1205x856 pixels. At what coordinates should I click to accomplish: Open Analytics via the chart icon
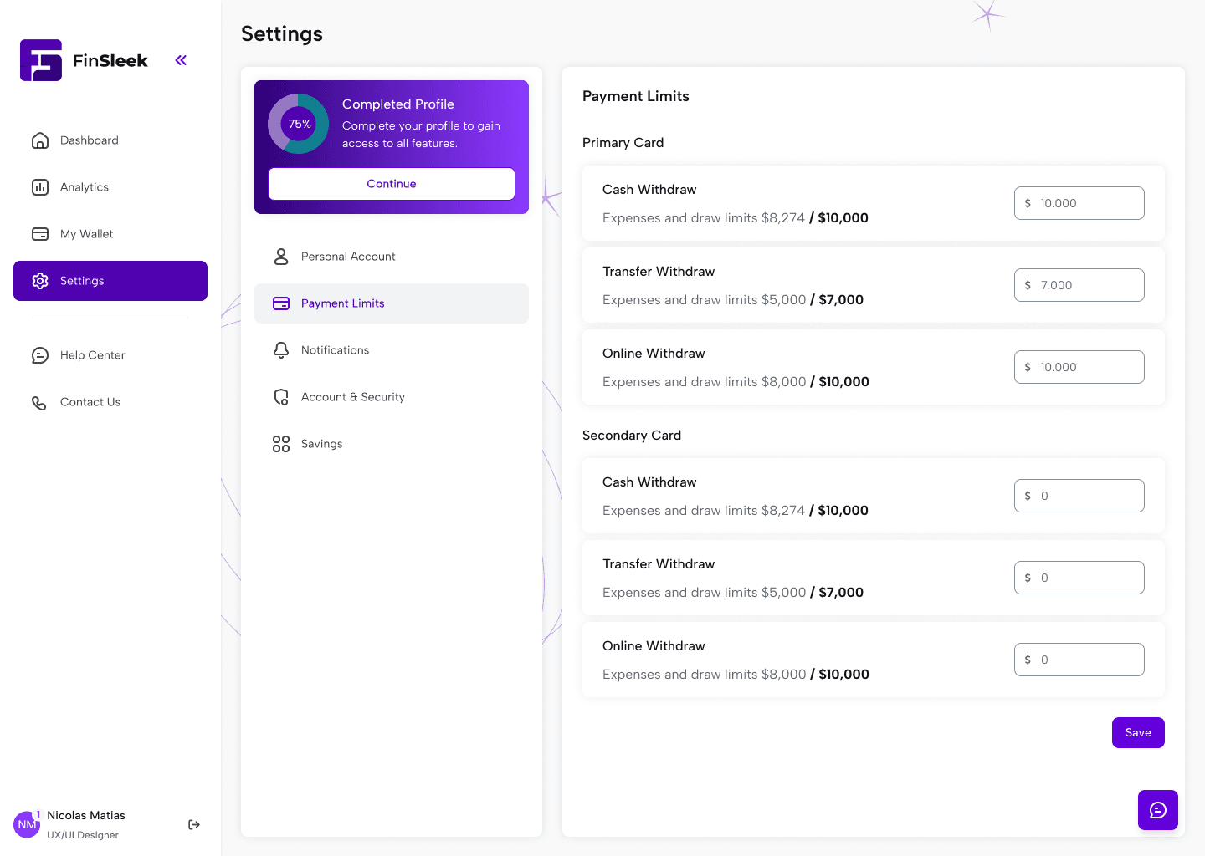pyautogui.click(x=40, y=187)
